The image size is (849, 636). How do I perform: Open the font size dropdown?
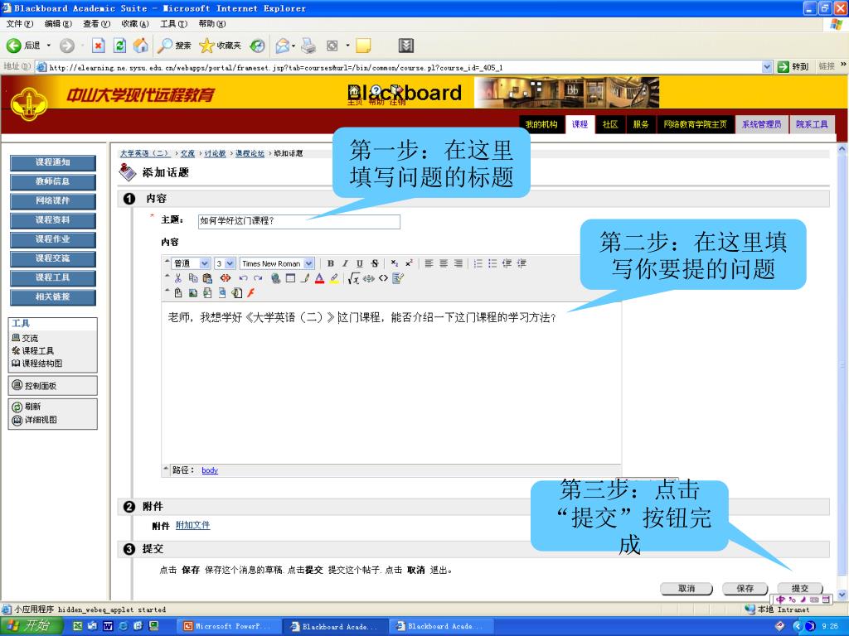[x=225, y=263]
